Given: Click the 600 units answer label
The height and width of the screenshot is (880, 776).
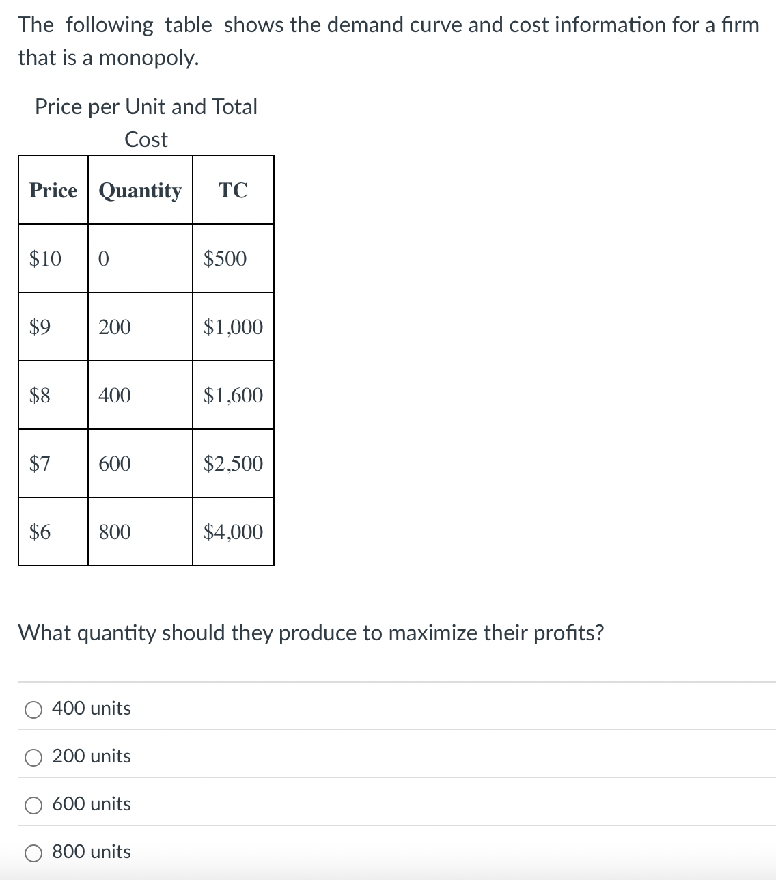Looking at the screenshot, I should [x=91, y=804].
